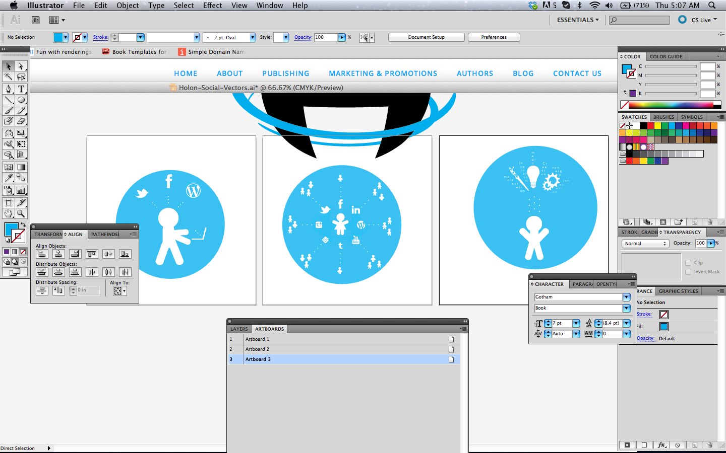Click Vertical Align Top in Align panel
The height and width of the screenshot is (453, 726).
click(92, 254)
